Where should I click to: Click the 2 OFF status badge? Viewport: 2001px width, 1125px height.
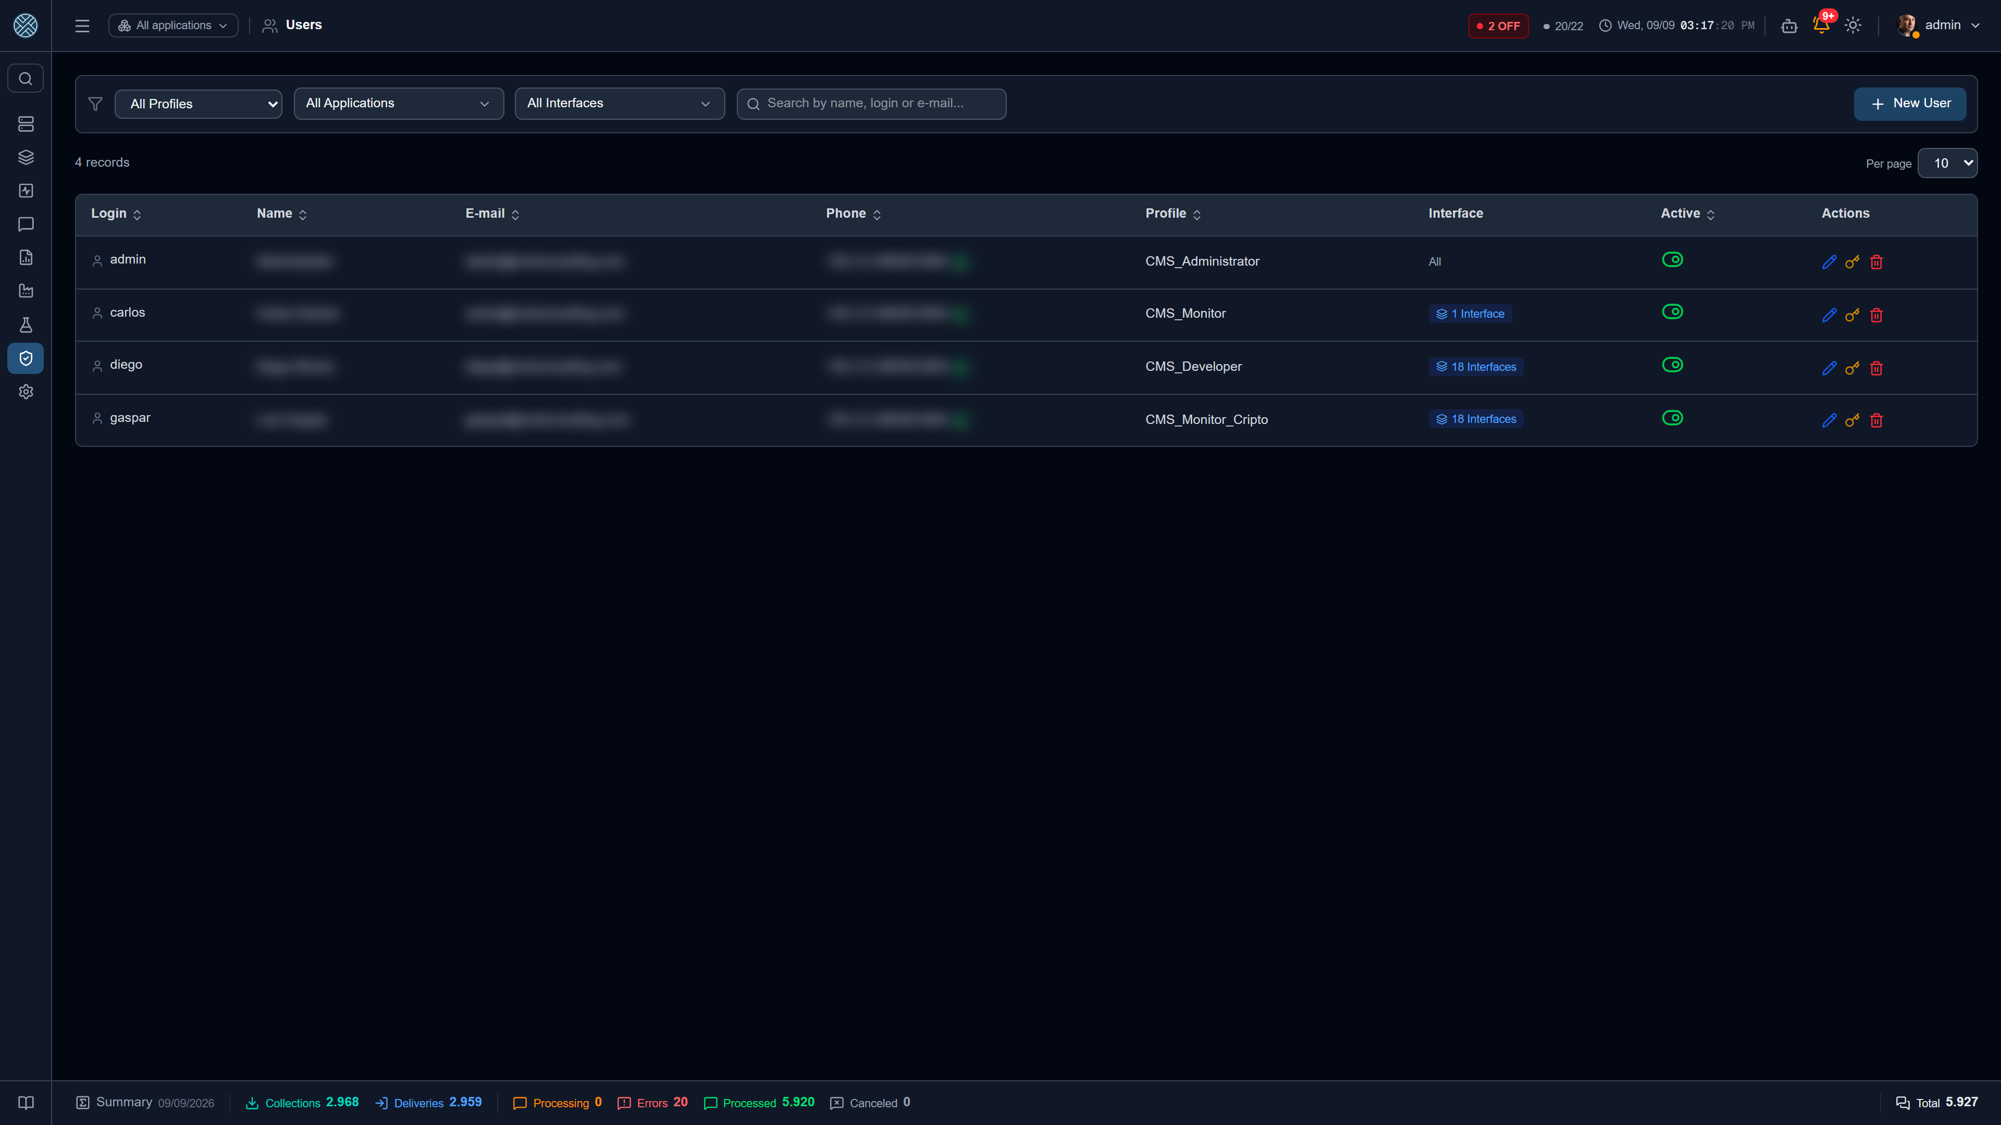tap(1499, 26)
